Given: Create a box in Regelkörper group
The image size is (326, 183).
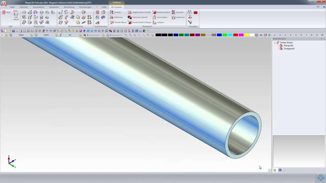Looking at the screenshot, I should (x=24, y=12).
